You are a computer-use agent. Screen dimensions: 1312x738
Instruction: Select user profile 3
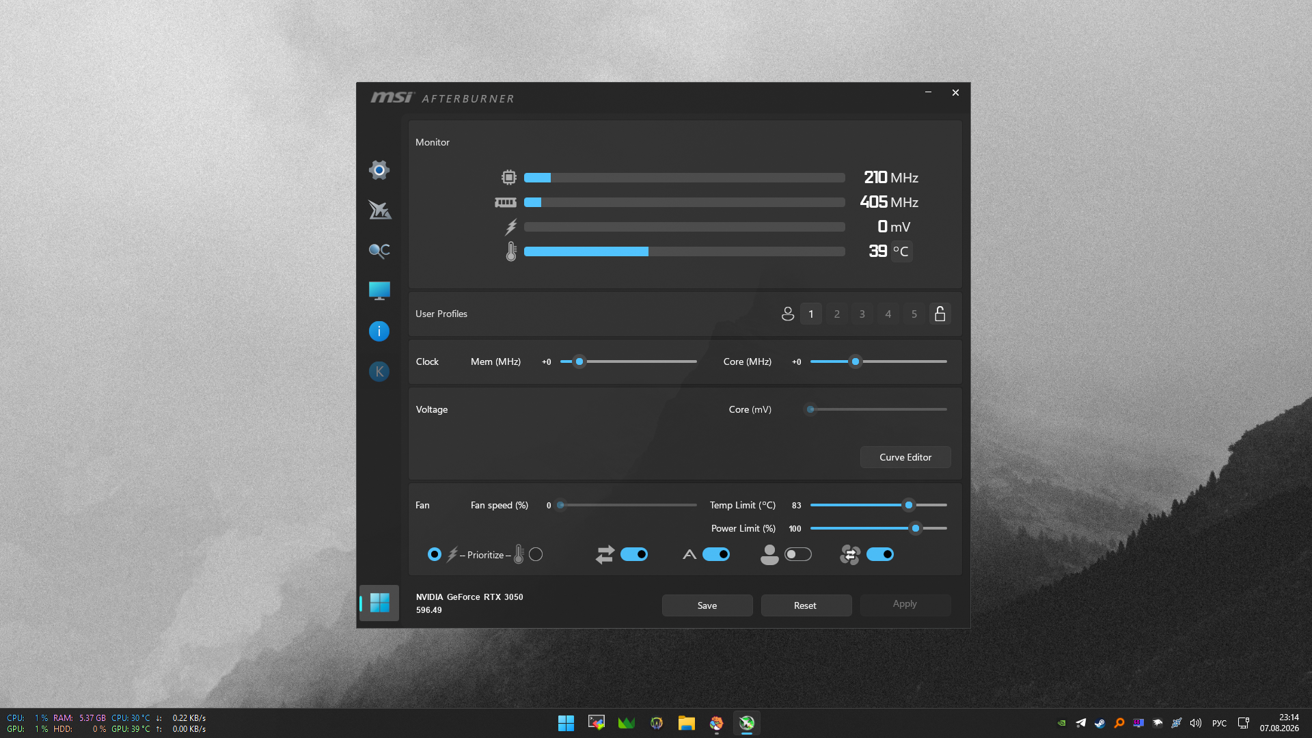point(862,314)
